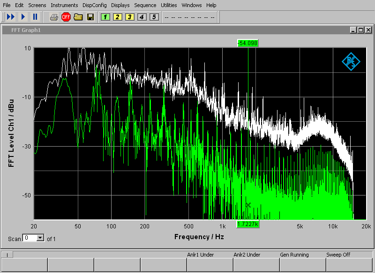Maximize the FFT Graph1 window

coord(360,30)
